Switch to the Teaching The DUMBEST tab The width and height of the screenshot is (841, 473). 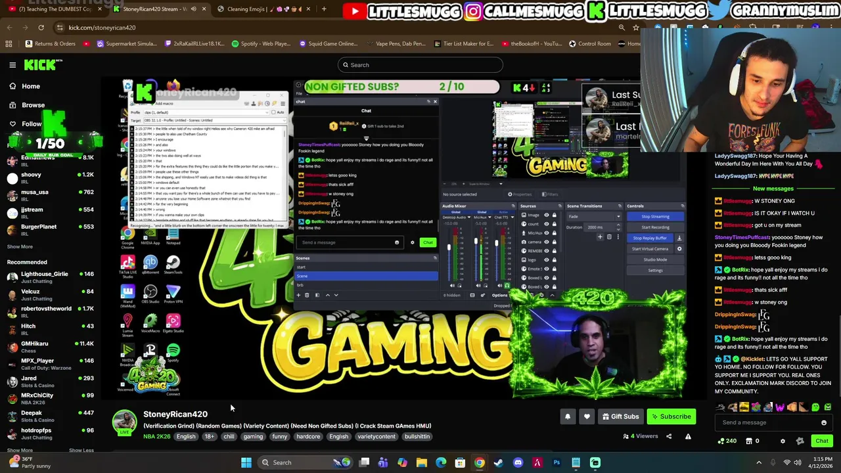pyautogui.click(x=51, y=9)
